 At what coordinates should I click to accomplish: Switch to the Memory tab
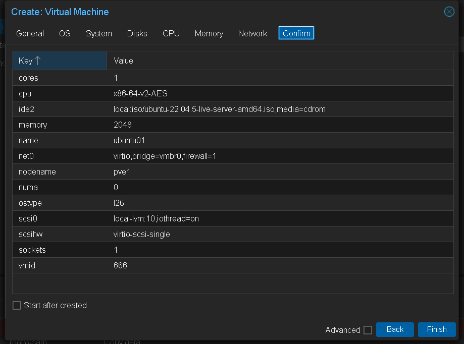click(209, 33)
